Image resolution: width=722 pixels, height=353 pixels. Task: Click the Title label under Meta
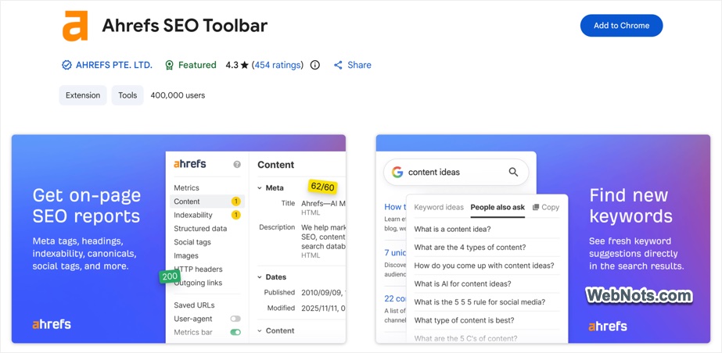[x=288, y=203]
